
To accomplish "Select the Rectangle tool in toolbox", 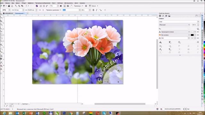I will pos(1,34).
